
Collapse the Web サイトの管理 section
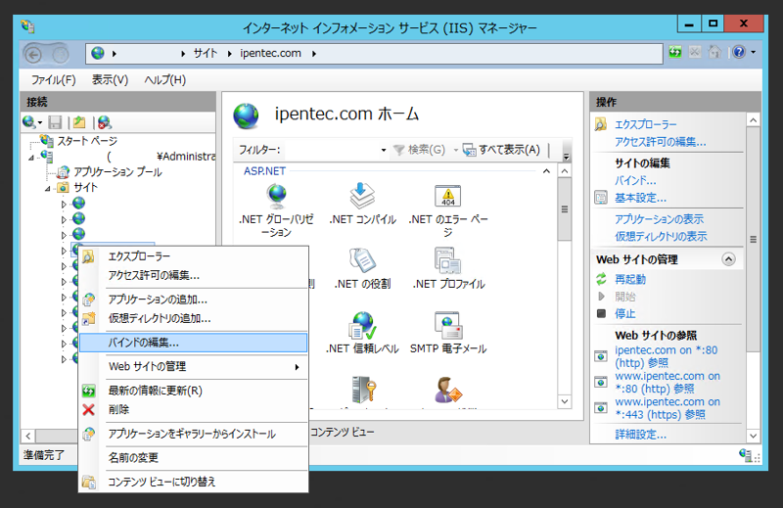point(728,259)
